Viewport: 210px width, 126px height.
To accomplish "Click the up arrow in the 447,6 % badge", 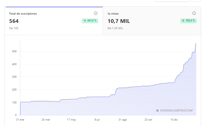I will tap(85, 21).
